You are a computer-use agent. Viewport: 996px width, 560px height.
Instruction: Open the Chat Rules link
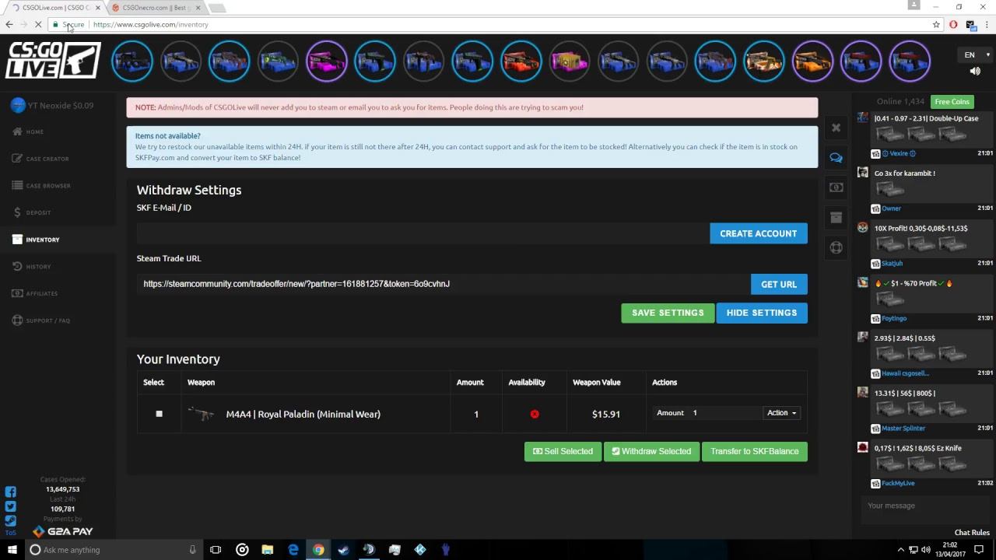point(972,533)
